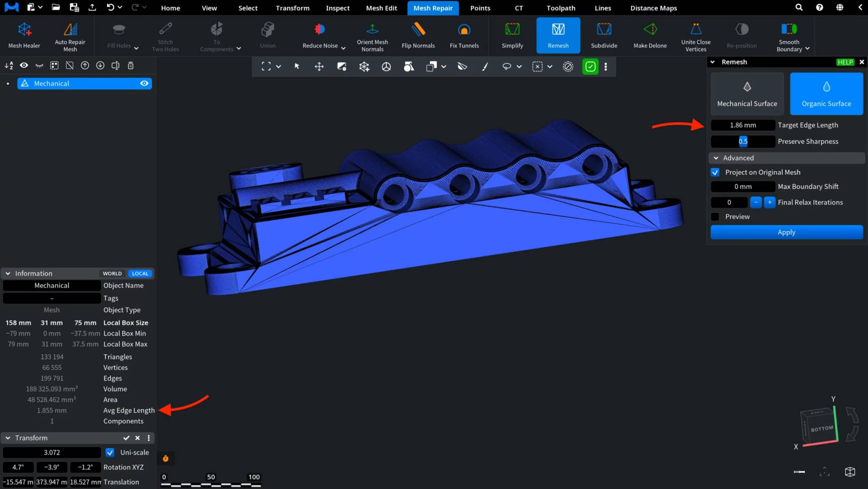
Task: Click the move gizmo crosshair icon
Action: point(319,66)
